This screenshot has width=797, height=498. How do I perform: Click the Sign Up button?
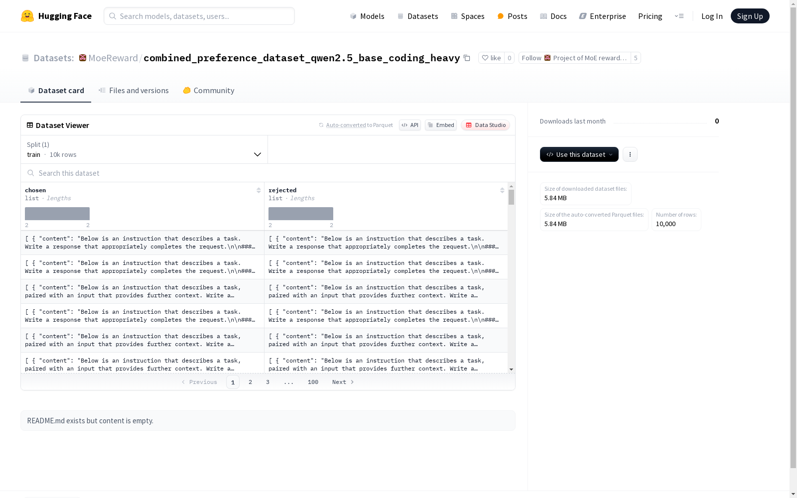click(750, 16)
